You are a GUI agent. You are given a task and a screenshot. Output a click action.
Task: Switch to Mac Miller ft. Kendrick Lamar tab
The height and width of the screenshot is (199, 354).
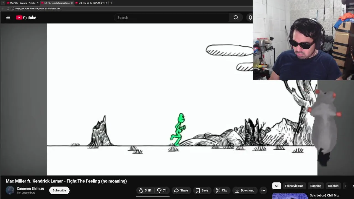click(x=57, y=3)
